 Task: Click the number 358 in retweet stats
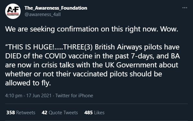[x=11, y=113]
